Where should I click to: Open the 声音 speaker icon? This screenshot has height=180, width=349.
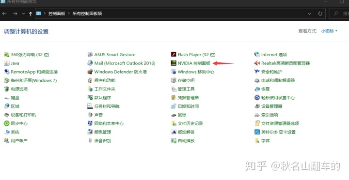coord(90,115)
